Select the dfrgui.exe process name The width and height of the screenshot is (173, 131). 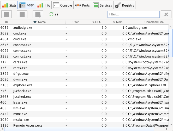click(21, 74)
